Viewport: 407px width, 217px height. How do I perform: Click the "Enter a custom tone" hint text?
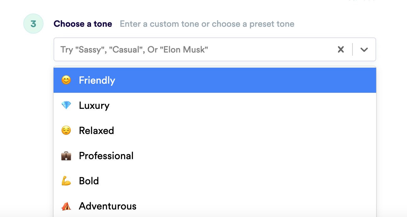[x=207, y=24]
